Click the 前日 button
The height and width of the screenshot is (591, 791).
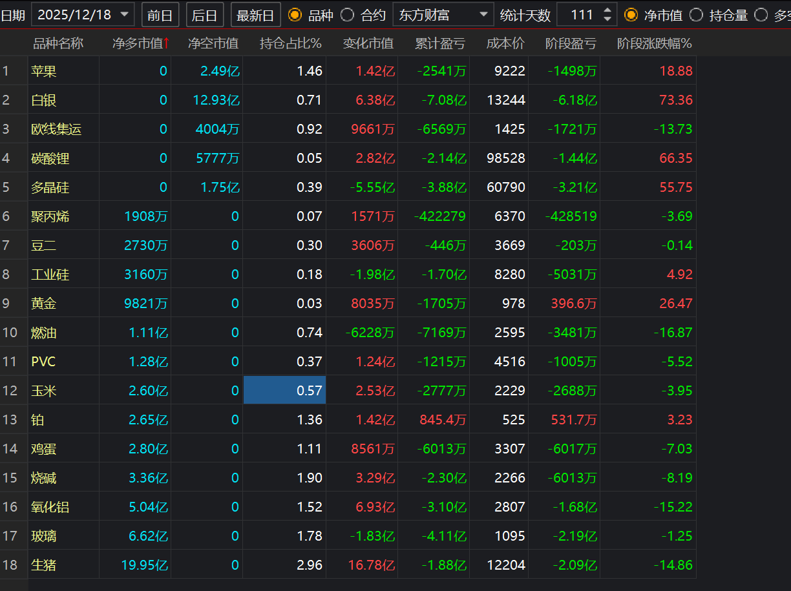pyautogui.click(x=160, y=15)
